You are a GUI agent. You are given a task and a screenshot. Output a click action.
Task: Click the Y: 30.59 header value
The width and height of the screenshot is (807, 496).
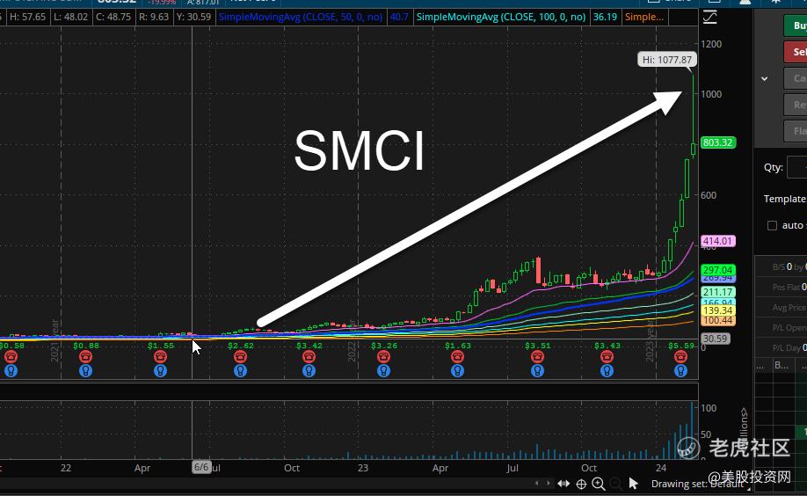[193, 17]
